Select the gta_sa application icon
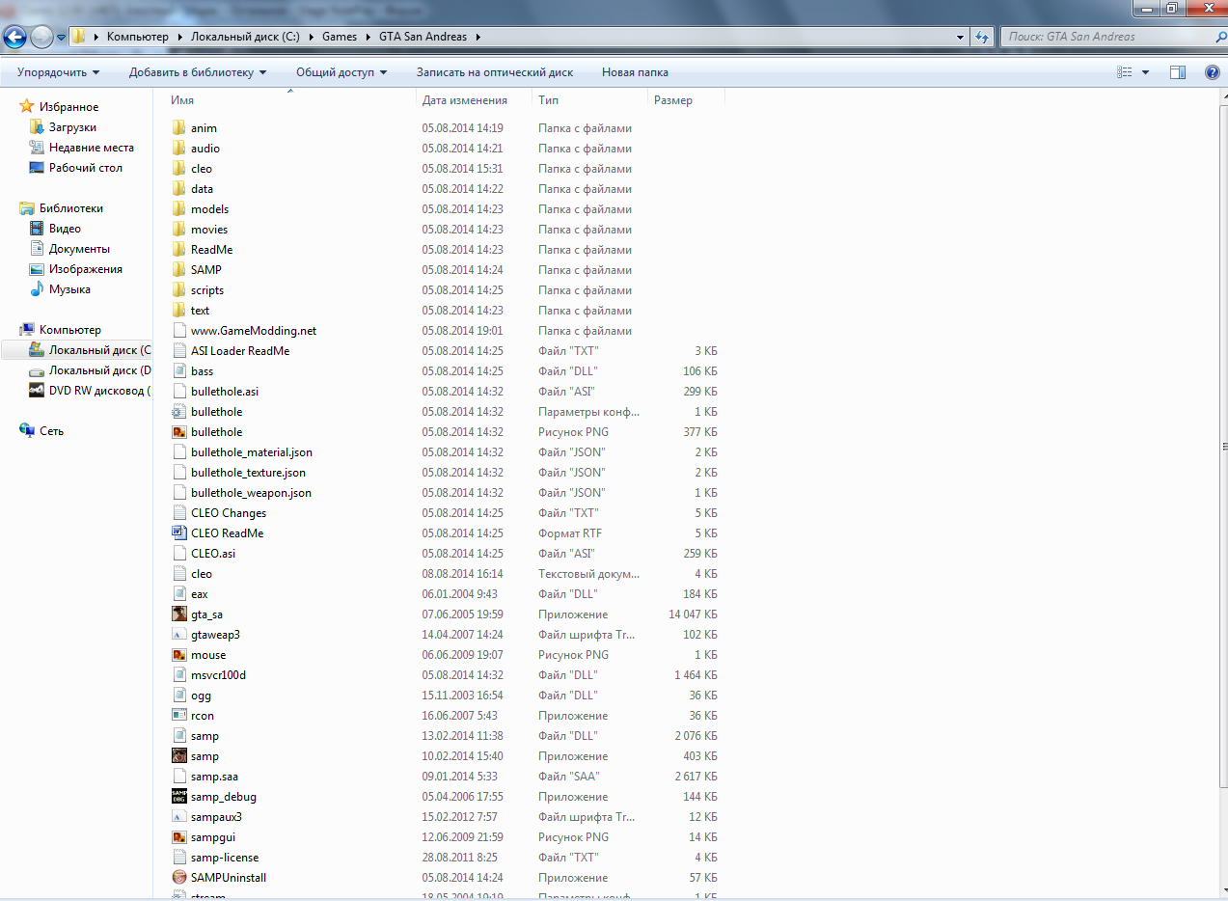The height and width of the screenshot is (901, 1228). pyautogui.click(x=178, y=614)
